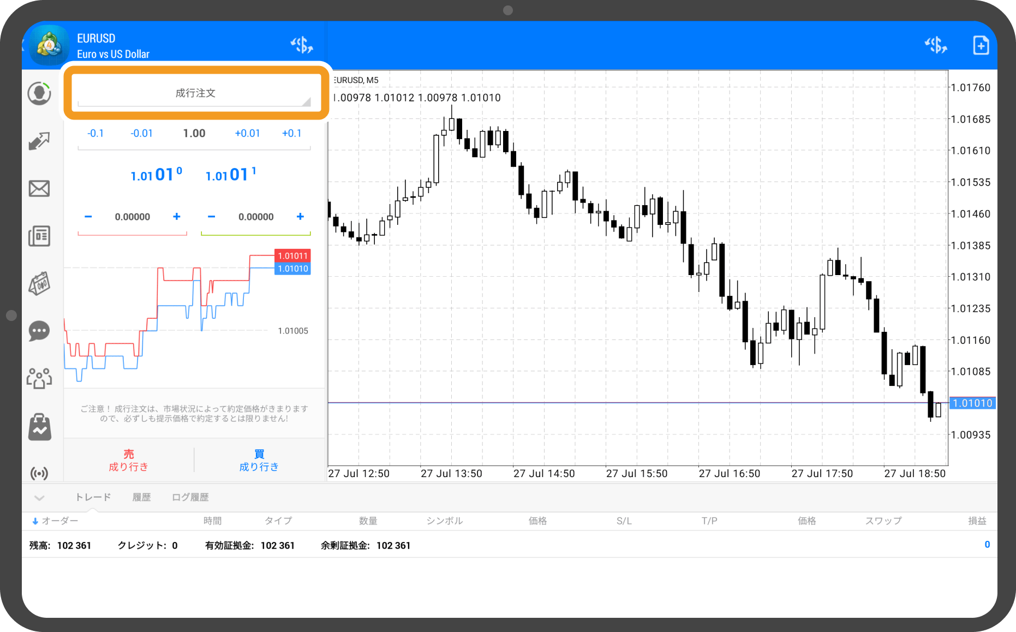Open the traders community people icon
Viewport: 1016px width, 632px height.
tap(39, 378)
